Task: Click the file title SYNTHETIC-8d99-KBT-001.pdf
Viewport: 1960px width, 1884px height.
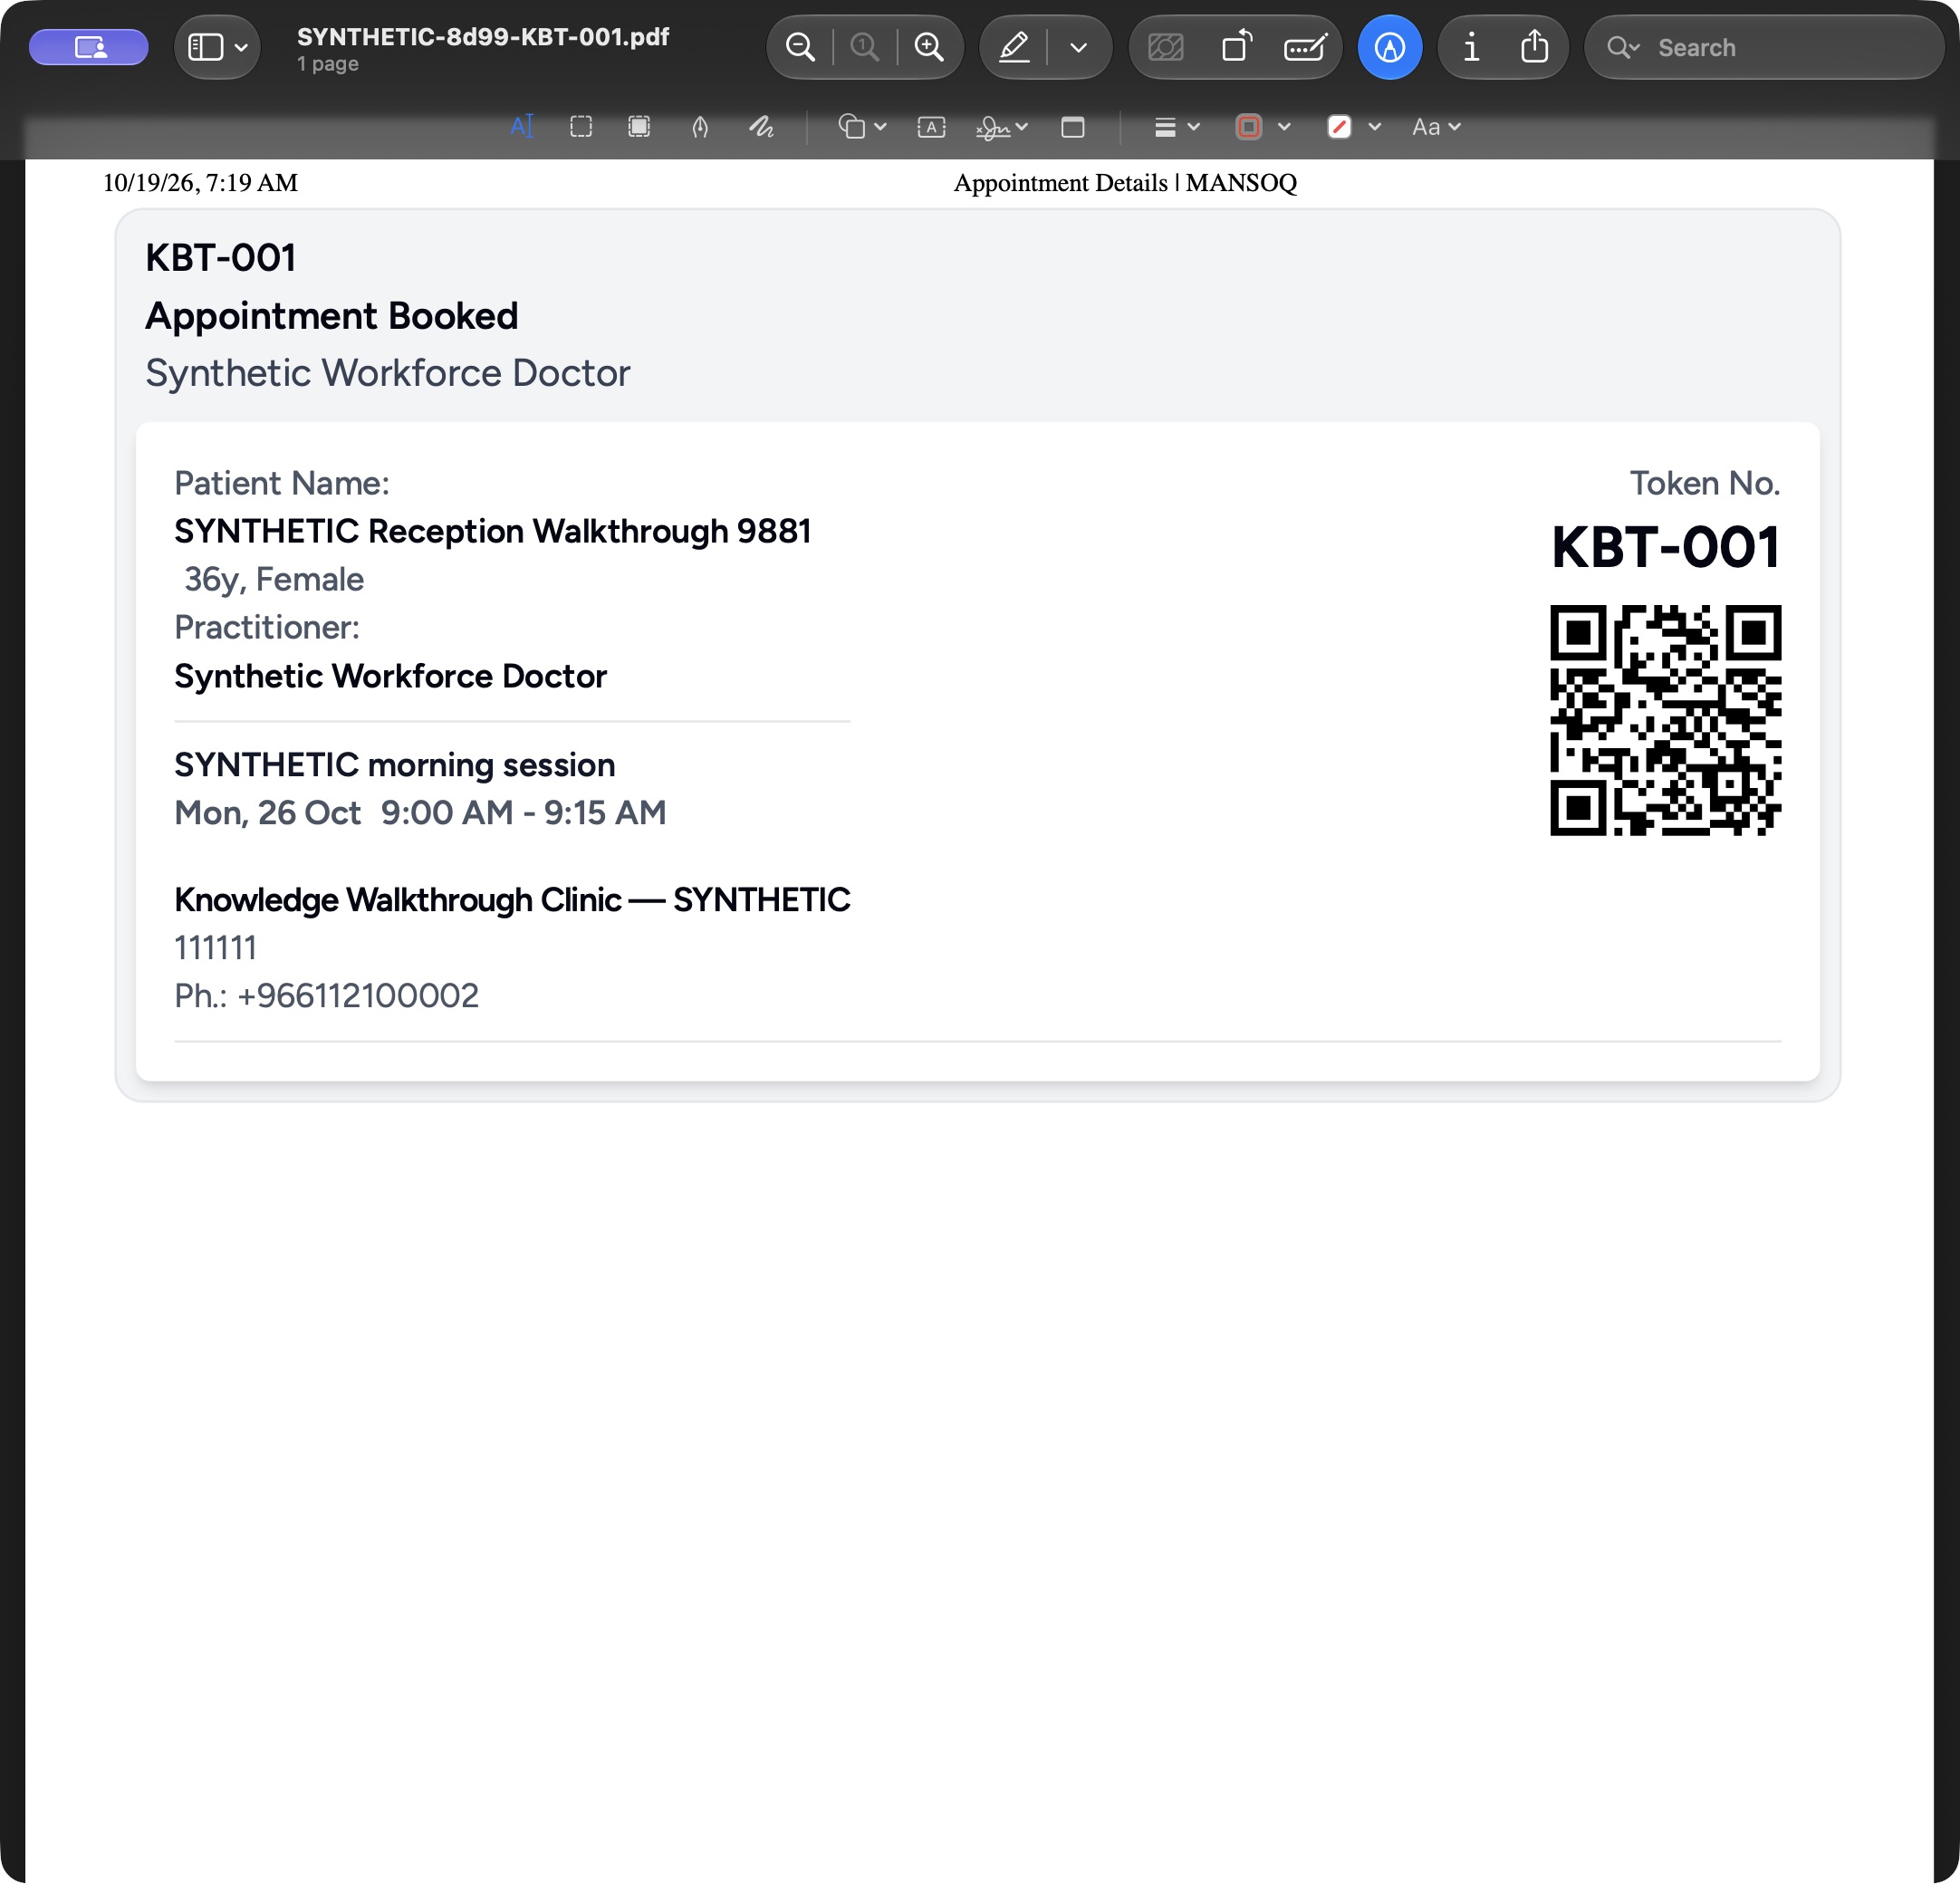Action: 483,36
